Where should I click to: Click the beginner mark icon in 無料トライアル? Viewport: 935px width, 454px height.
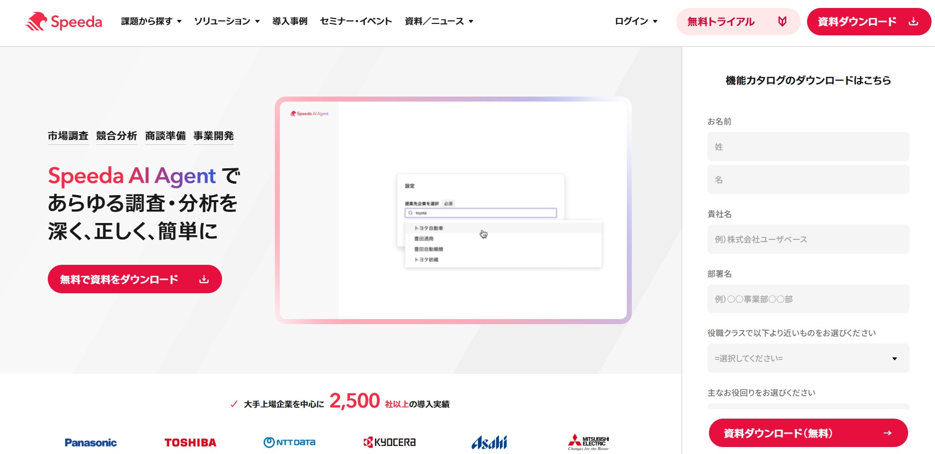pos(782,21)
